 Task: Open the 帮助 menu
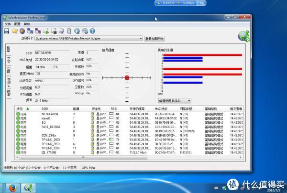click(x=27, y=24)
